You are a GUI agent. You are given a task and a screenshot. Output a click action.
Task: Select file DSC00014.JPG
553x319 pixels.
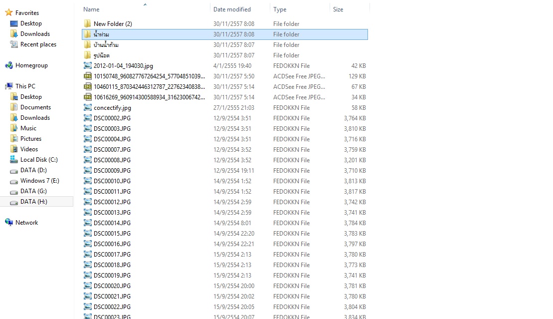pyautogui.click(x=225, y=223)
